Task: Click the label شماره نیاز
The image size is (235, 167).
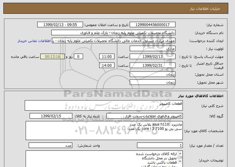Action: (x=215, y=25)
